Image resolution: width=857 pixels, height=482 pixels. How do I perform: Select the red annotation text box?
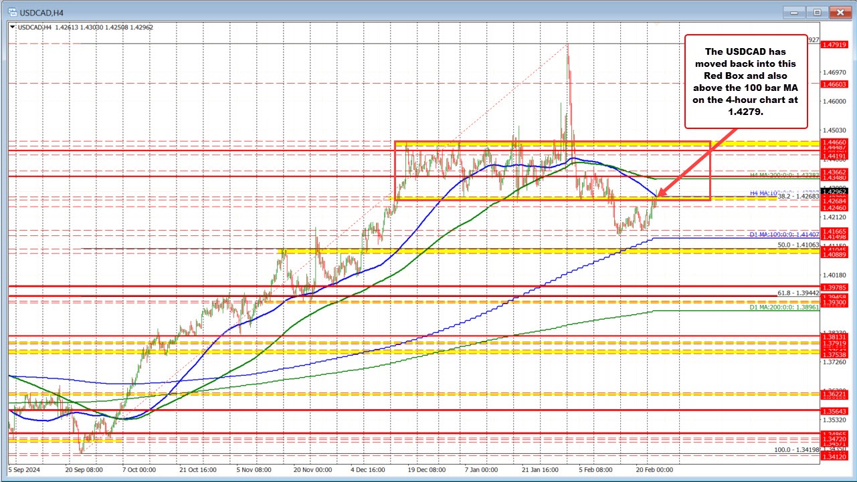click(x=746, y=82)
